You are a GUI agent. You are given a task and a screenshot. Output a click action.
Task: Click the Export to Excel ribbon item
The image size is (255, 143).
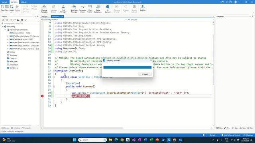134,9
